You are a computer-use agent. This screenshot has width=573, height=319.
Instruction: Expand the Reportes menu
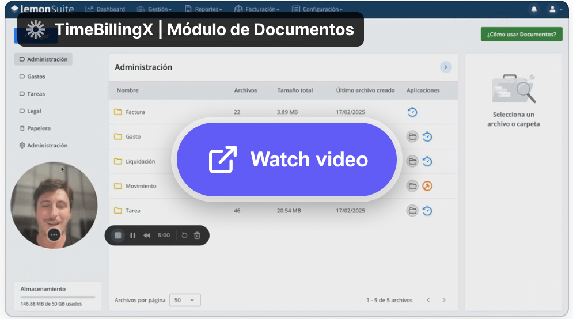click(x=203, y=9)
